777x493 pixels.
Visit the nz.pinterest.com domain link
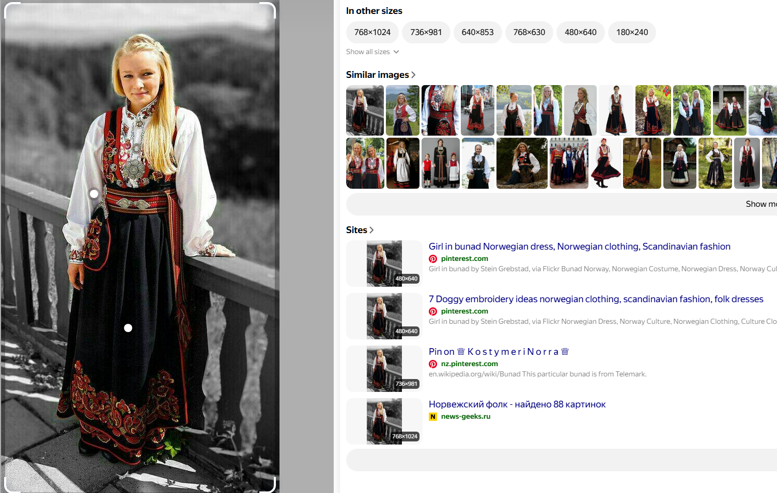click(x=470, y=364)
